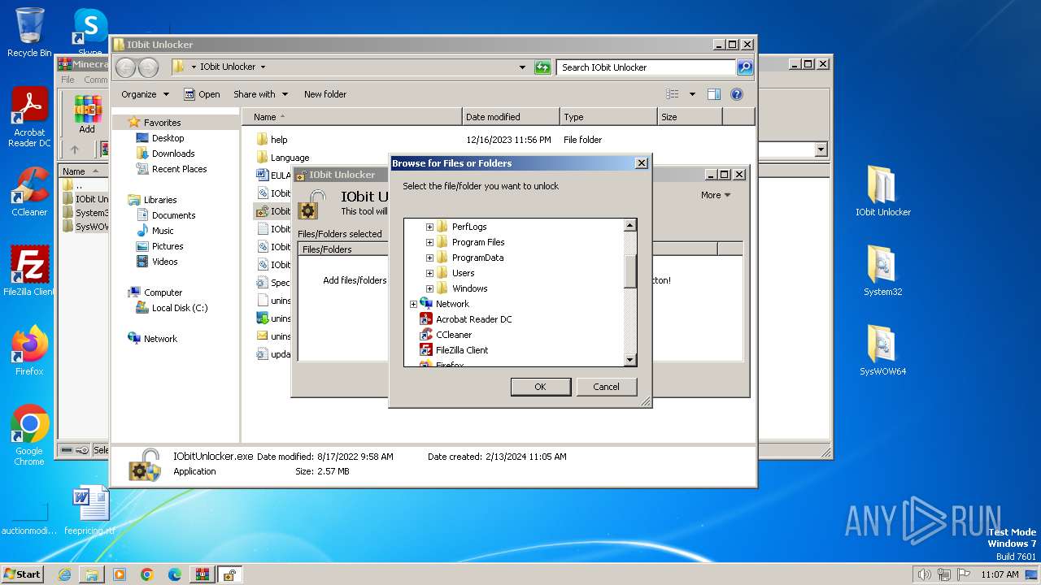This screenshot has width=1041, height=585.
Task: Click the Search IObit Unlocker field
Action: (x=646, y=67)
